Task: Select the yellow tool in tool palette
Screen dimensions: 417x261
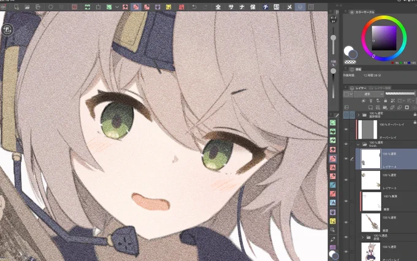Action: [x=333, y=221]
